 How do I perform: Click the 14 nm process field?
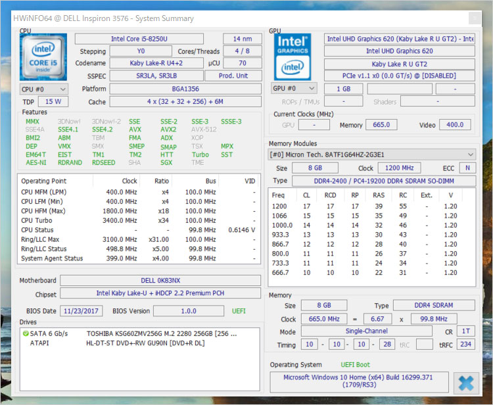243,39
